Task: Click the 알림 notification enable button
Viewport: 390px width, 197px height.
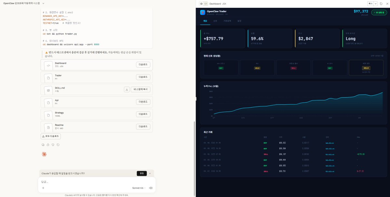Action: point(142,173)
